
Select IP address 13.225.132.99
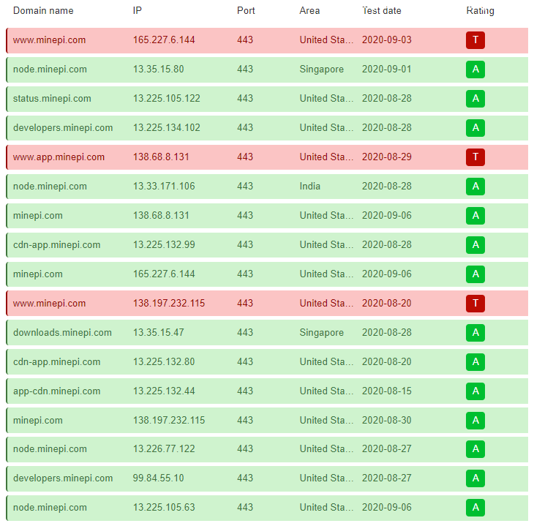(x=164, y=245)
